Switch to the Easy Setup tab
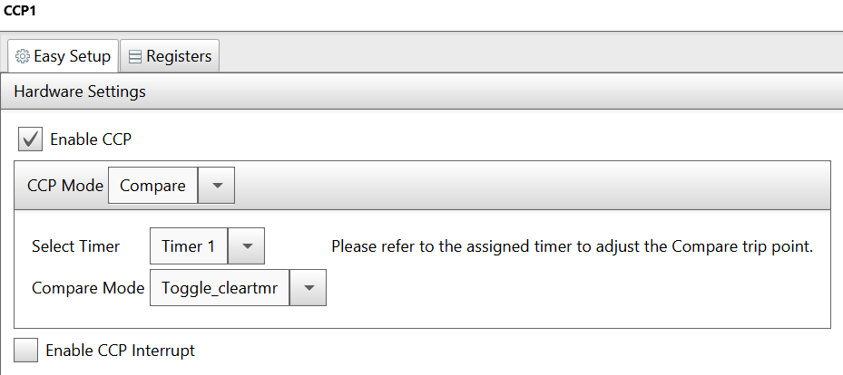 (x=63, y=56)
